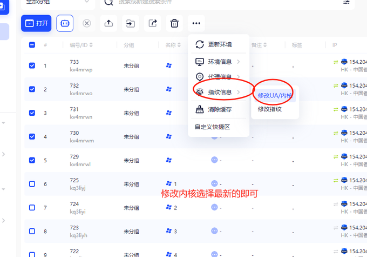This screenshot has height=257, width=367.
Task: Click the trash delete toolbar icon
Action: coord(174,23)
